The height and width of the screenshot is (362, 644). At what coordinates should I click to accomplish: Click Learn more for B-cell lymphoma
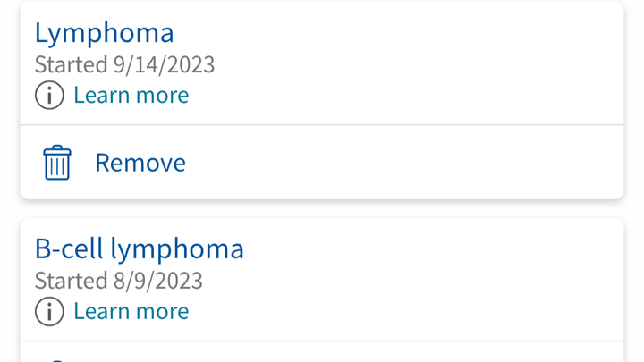coord(131,312)
